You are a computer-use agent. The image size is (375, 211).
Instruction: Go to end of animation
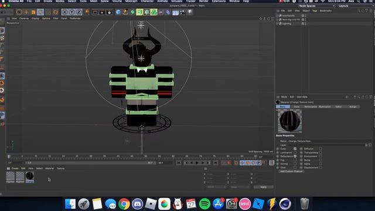pyautogui.click(x=216, y=163)
